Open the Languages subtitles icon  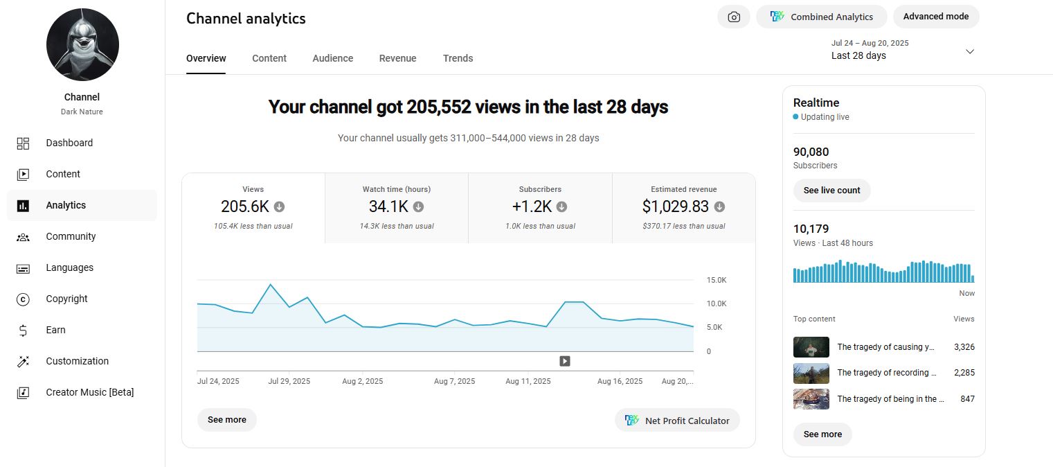click(x=23, y=268)
